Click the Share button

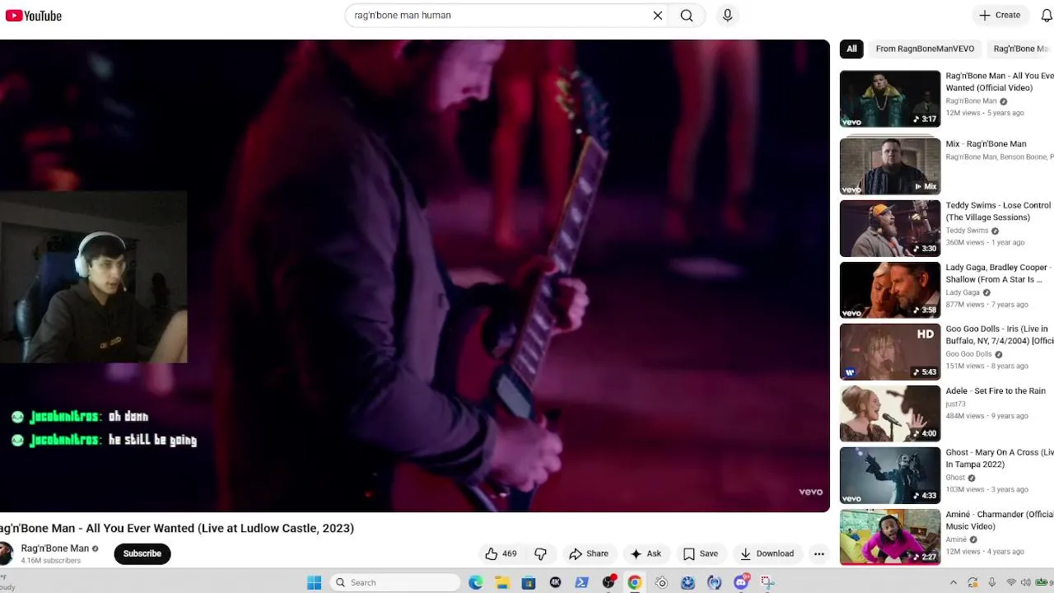pyautogui.click(x=589, y=553)
